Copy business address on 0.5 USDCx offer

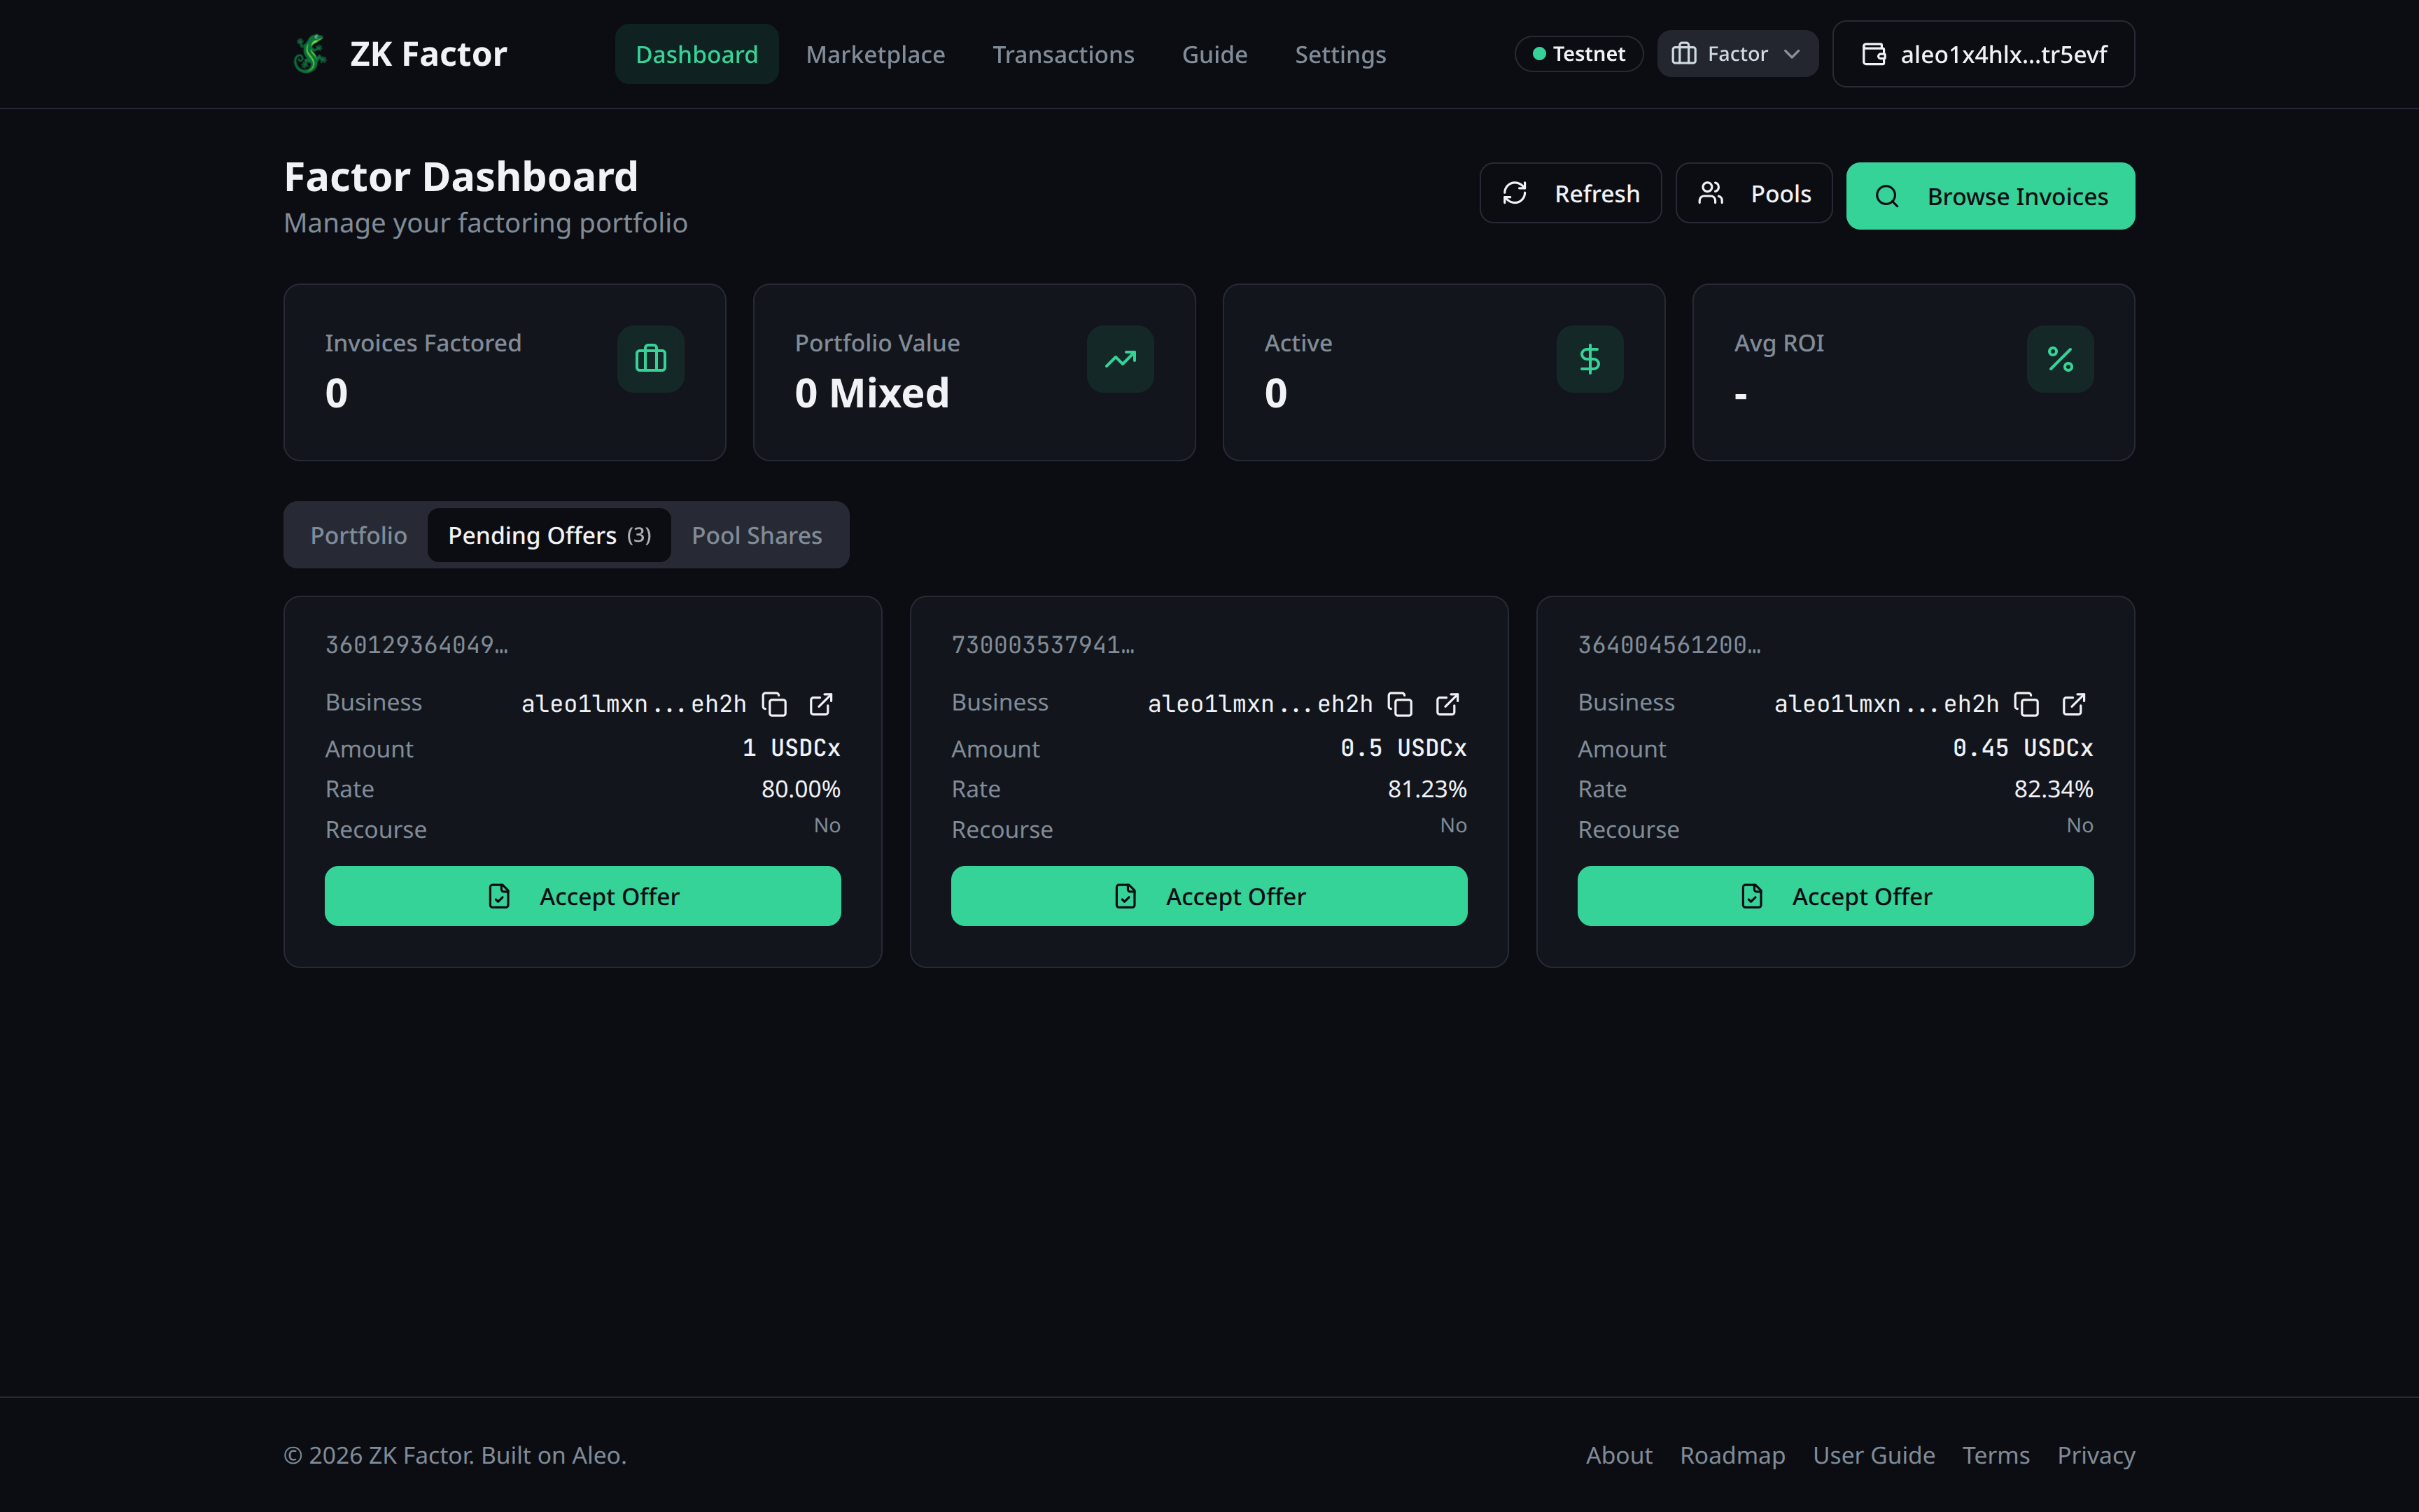click(1401, 704)
